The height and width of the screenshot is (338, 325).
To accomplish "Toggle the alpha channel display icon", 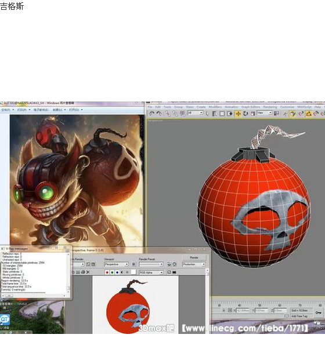I will coord(122,272).
